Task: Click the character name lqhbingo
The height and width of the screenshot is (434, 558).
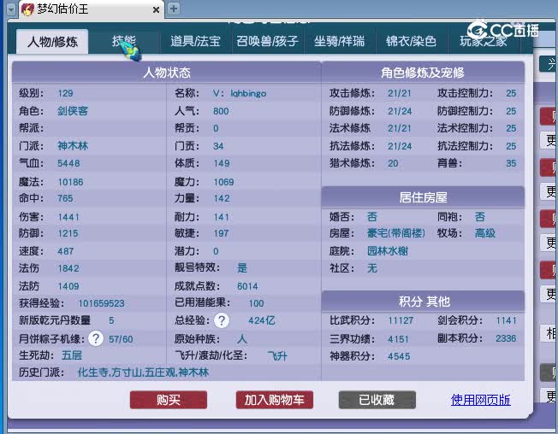Action: (x=248, y=93)
